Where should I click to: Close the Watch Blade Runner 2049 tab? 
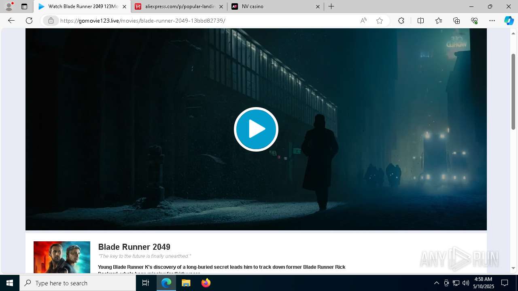tap(124, 6)
